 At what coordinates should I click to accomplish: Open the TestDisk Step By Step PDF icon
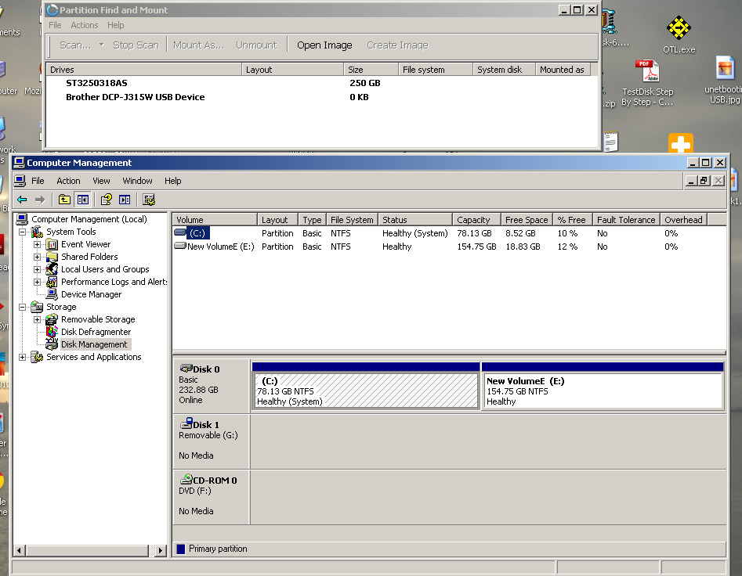pyautogui.click(x=647, y=71)
